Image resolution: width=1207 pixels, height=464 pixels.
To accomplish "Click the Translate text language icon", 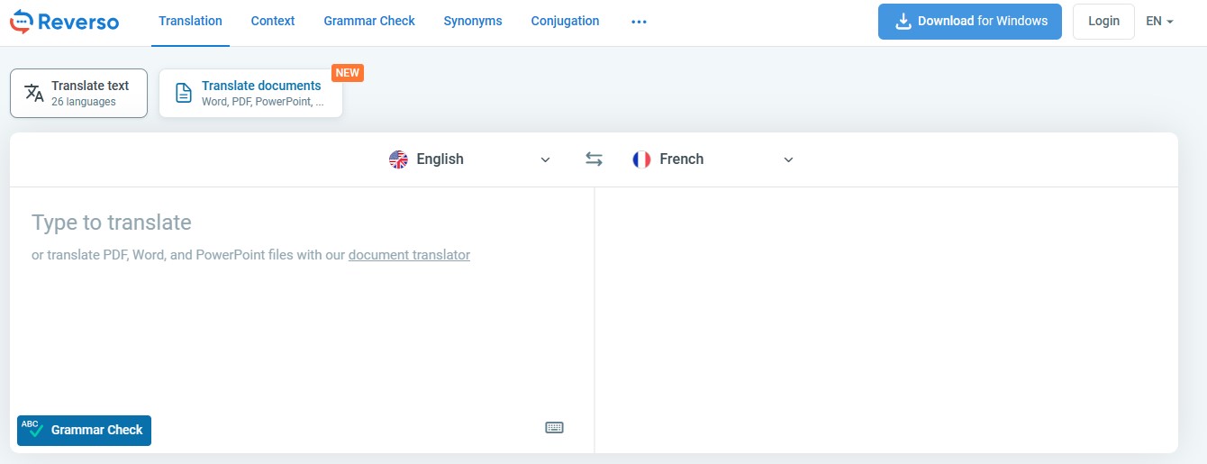I will pyautogui.click(x=34, y=93).
